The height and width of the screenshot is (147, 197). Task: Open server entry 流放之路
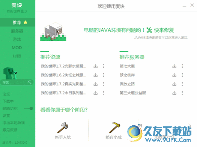pyautogui.click(x=127, y=84)
